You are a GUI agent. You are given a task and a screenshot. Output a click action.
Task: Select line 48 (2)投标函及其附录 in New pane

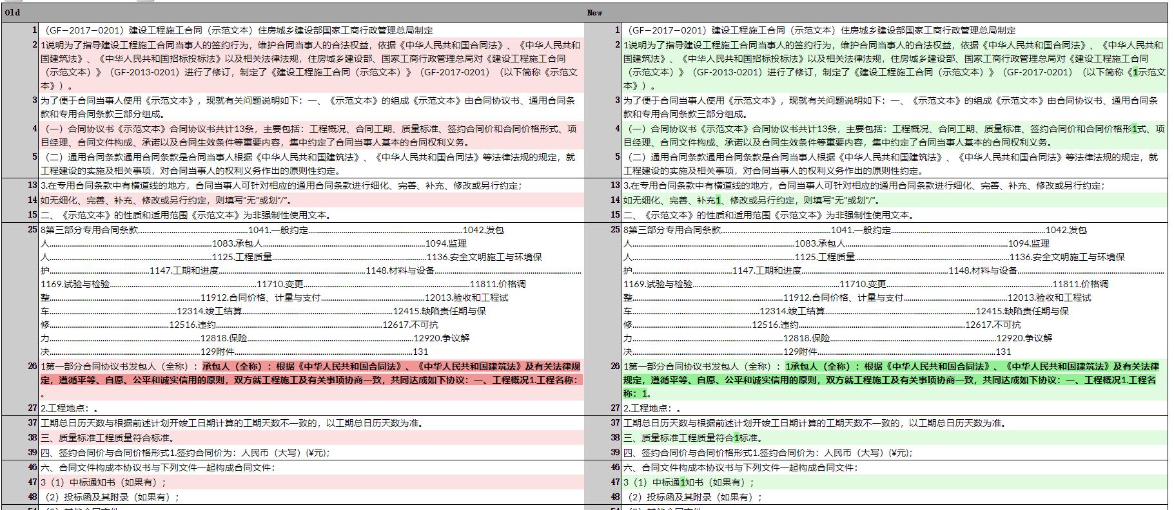click(x=895, y=497)
